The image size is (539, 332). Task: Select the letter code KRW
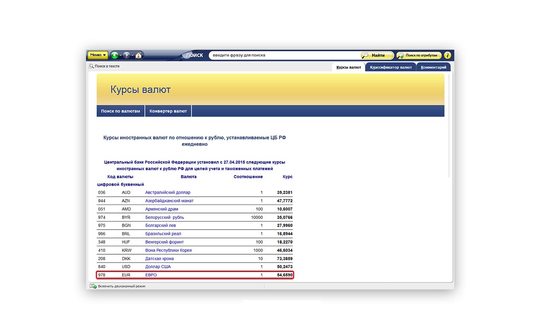126,250
